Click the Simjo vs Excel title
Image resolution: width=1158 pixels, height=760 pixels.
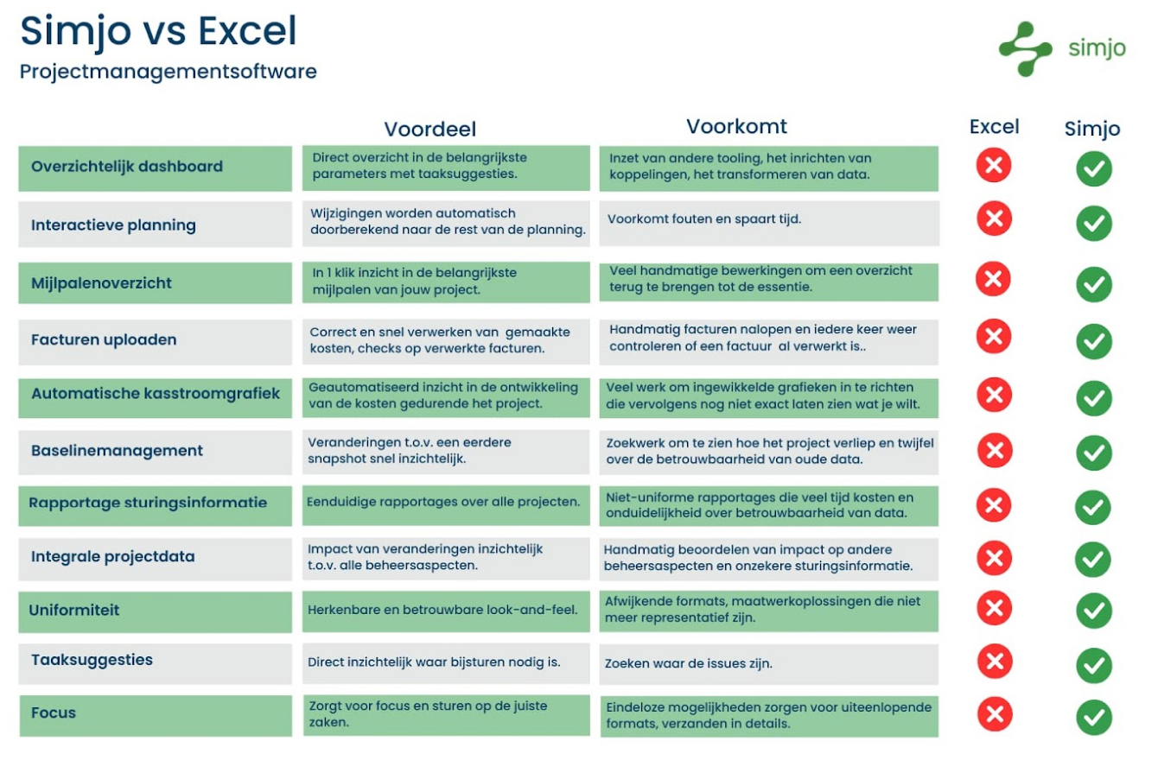tap(158, 32)
